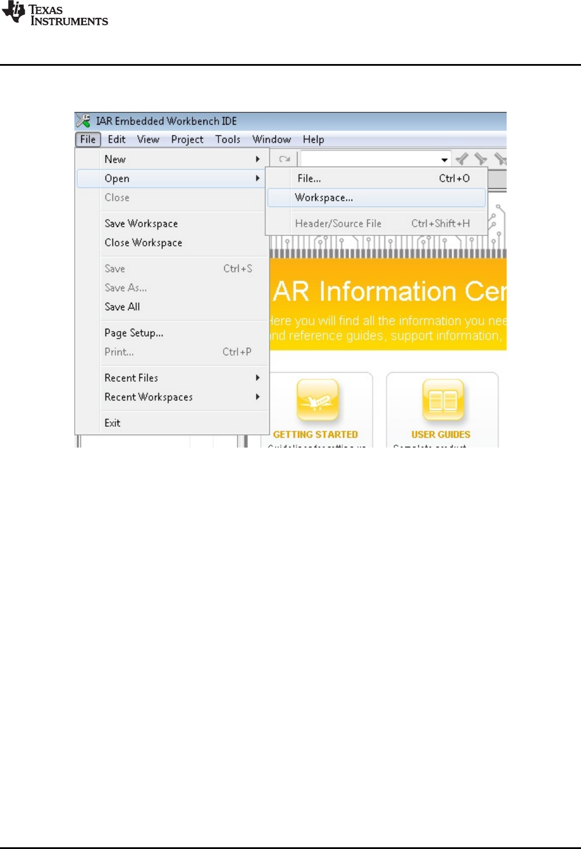Click the Information Center banner heading
Image resolution: width=581 pixels, height=849 pixels.
pyautogui.click(x=390, y=291)
